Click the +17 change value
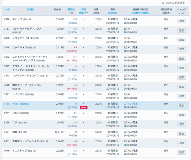191x160 pixels. pyautogui.click(x=75, y=57)
